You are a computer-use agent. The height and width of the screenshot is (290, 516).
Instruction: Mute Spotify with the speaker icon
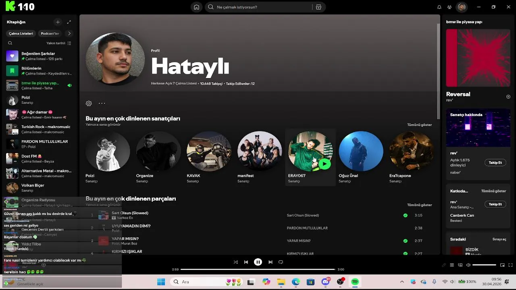click(x=468, y=265)
